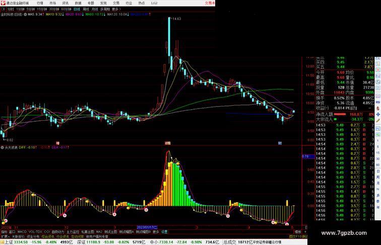Image resolution: width=381 pixels, height=245 pixels.
Task: Select the 主力监控 indicator tab
Action: [x=73, y=232]
